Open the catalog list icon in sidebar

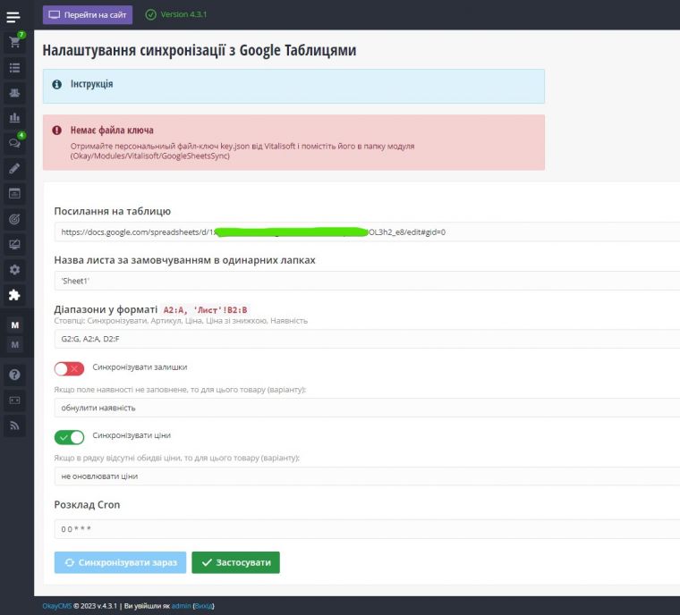point(14,67)
